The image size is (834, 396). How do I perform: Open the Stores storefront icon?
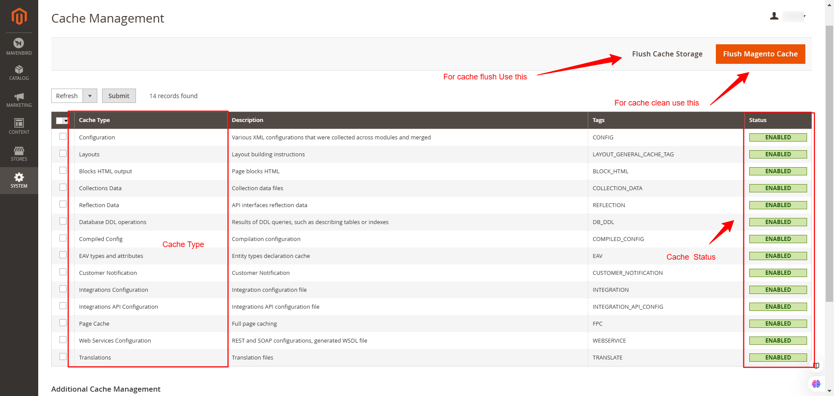pyautogui.click(x=19, y=150)
